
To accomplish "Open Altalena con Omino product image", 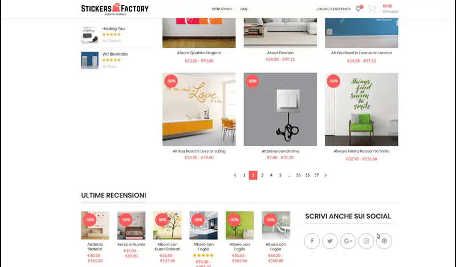I will point(280,110).
